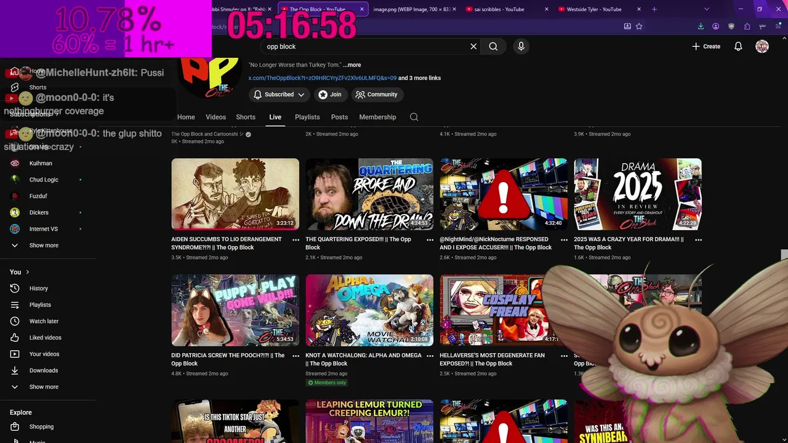
Task: Open Firefox downloads arrow
Action: tap(701, 26)
